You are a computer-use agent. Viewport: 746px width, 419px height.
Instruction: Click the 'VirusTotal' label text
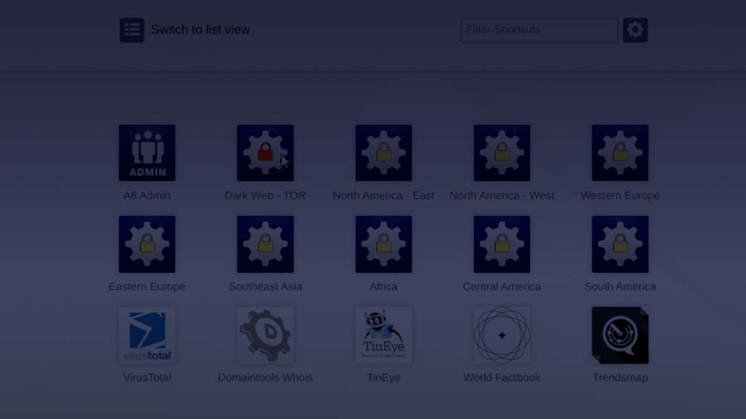147,377
